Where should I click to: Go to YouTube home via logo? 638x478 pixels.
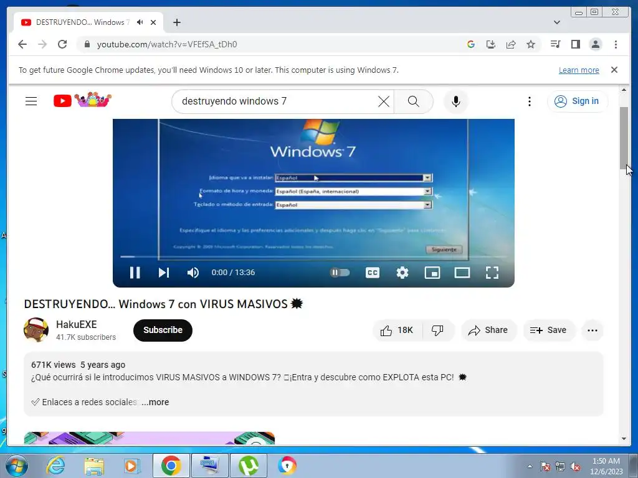(x=82, y=100)
